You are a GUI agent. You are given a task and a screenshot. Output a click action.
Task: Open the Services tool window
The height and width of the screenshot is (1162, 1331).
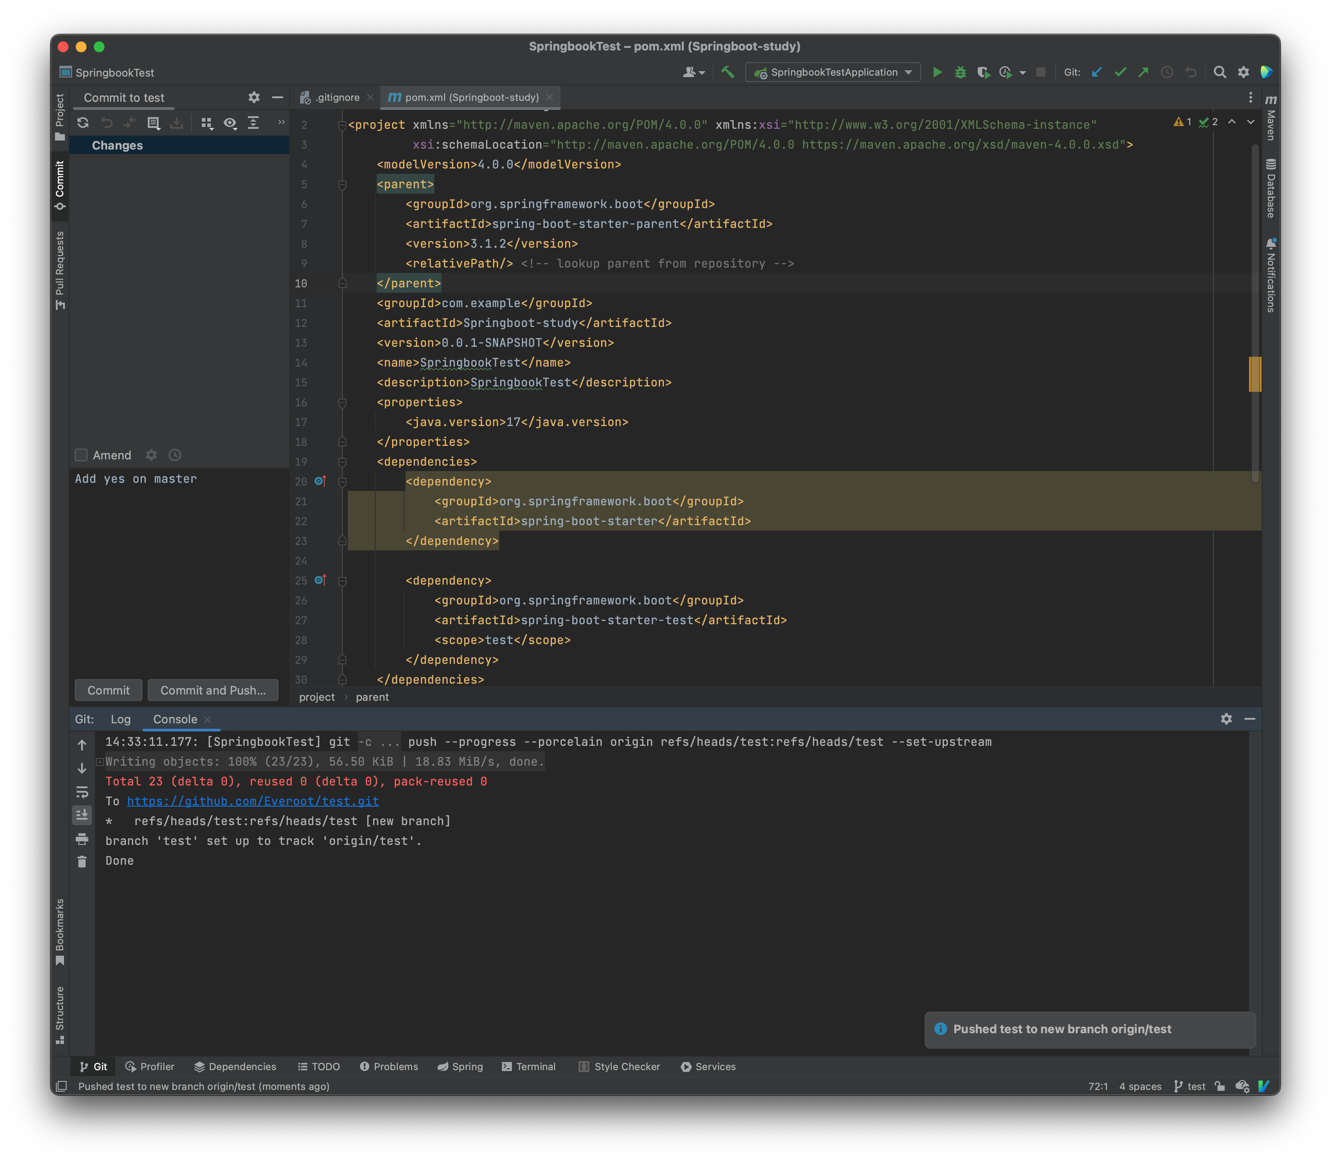pyautogui.click(x=708, y=1067)
